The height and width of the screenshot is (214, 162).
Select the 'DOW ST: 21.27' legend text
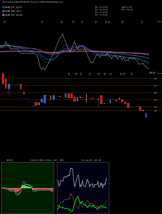point(13,7)
